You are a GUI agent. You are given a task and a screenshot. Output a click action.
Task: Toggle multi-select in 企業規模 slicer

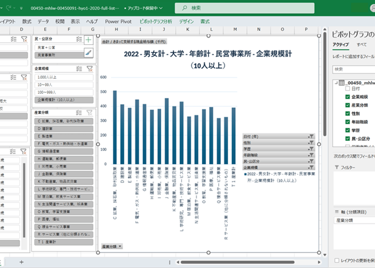(79, 69)
